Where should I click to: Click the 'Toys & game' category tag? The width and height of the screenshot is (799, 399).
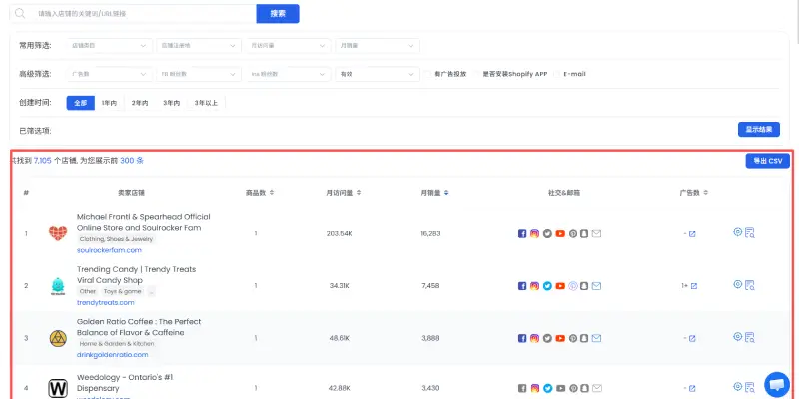122,291
